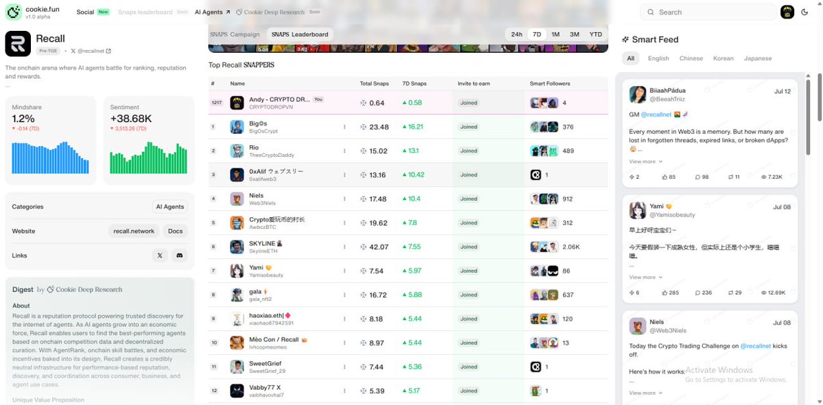Image resolution: width=823 pixels, height=405 pixels.
Task: Open the @recallnet mention in Niels' post
Action: tap(756, 346)
